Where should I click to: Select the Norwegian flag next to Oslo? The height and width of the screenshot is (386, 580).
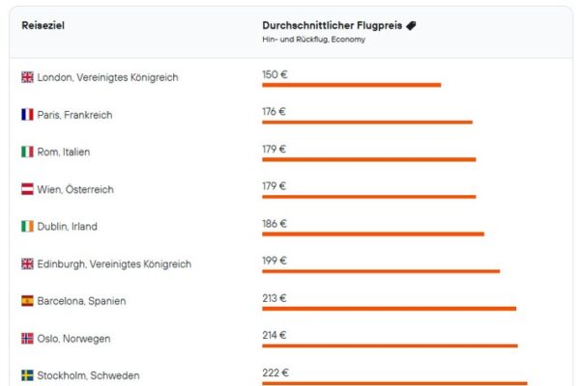click(27, 339)
